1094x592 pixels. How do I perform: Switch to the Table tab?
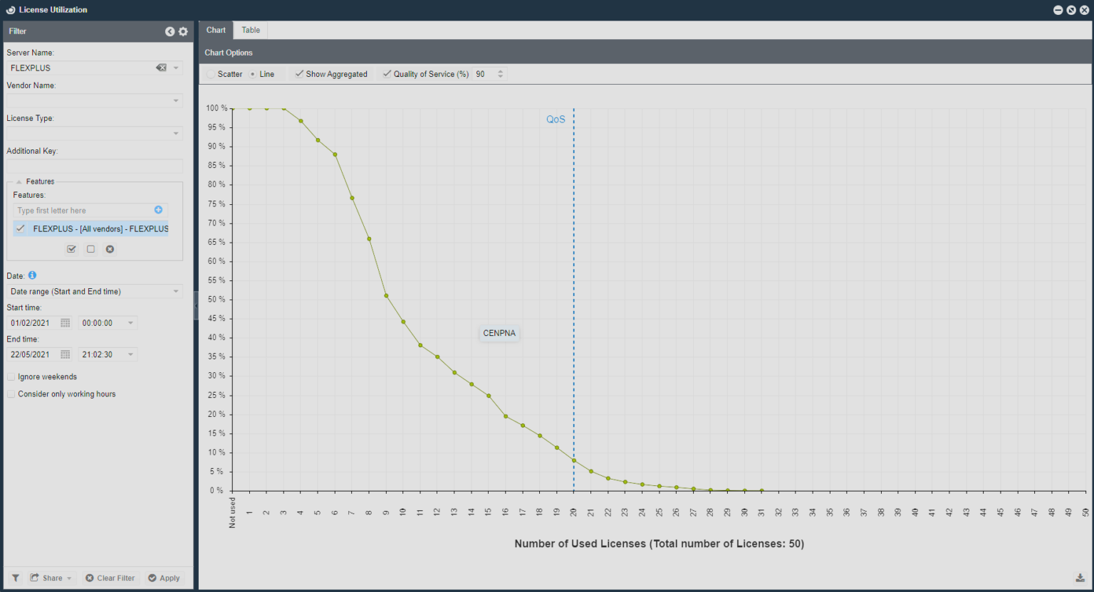point(250,30)
